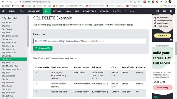177x99 pixels.
Task: Open the C++ tutorial tab
Action: pos(132,11)
